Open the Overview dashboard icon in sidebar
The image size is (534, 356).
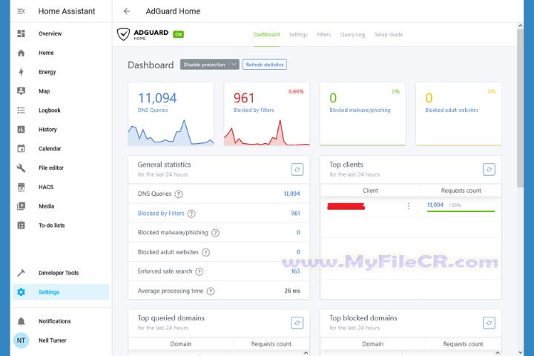[x=21, y=33]
